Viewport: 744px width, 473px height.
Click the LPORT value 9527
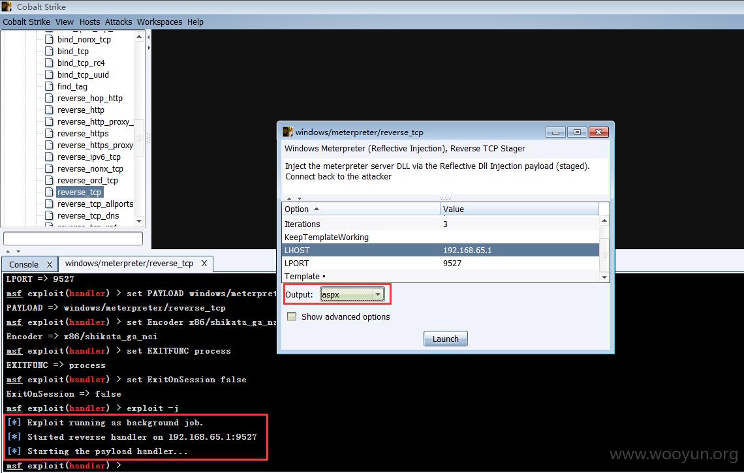(452, 264)
